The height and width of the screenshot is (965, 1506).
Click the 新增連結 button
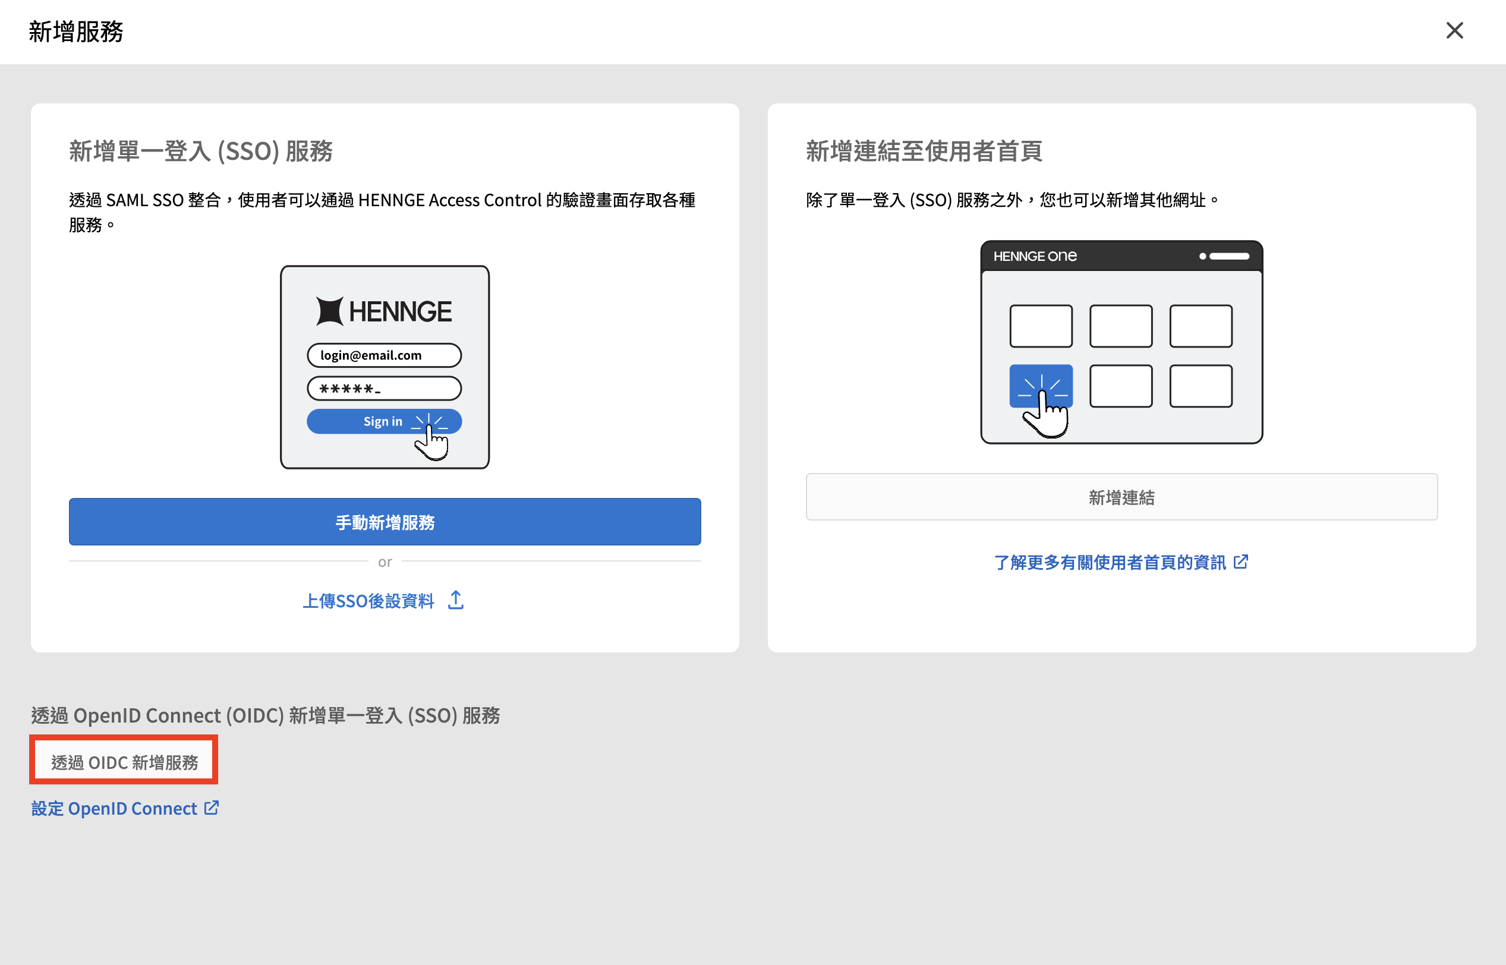point(1121,496)
